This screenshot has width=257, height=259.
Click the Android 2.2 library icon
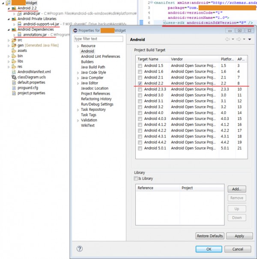click(x=14, y=8)
